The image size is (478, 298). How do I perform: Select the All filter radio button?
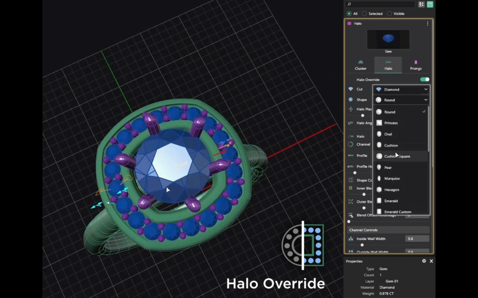pos(349,14)
